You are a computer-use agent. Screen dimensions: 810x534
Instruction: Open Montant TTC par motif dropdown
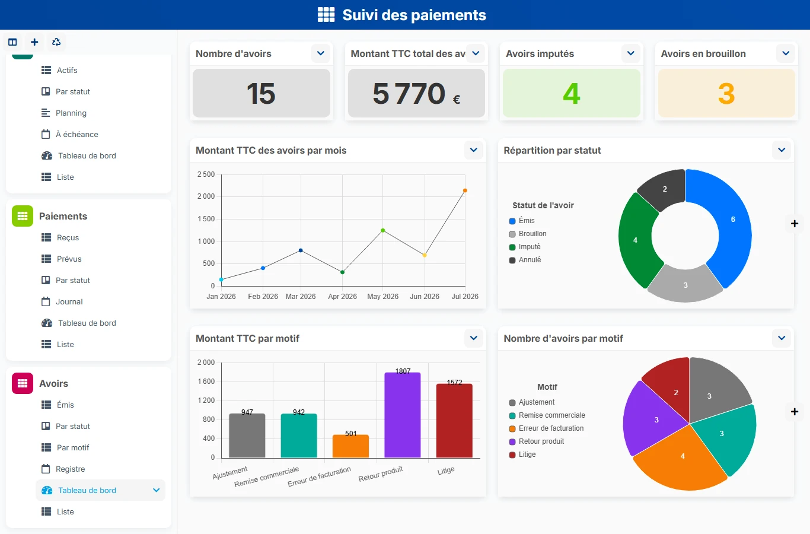[474, 338]
